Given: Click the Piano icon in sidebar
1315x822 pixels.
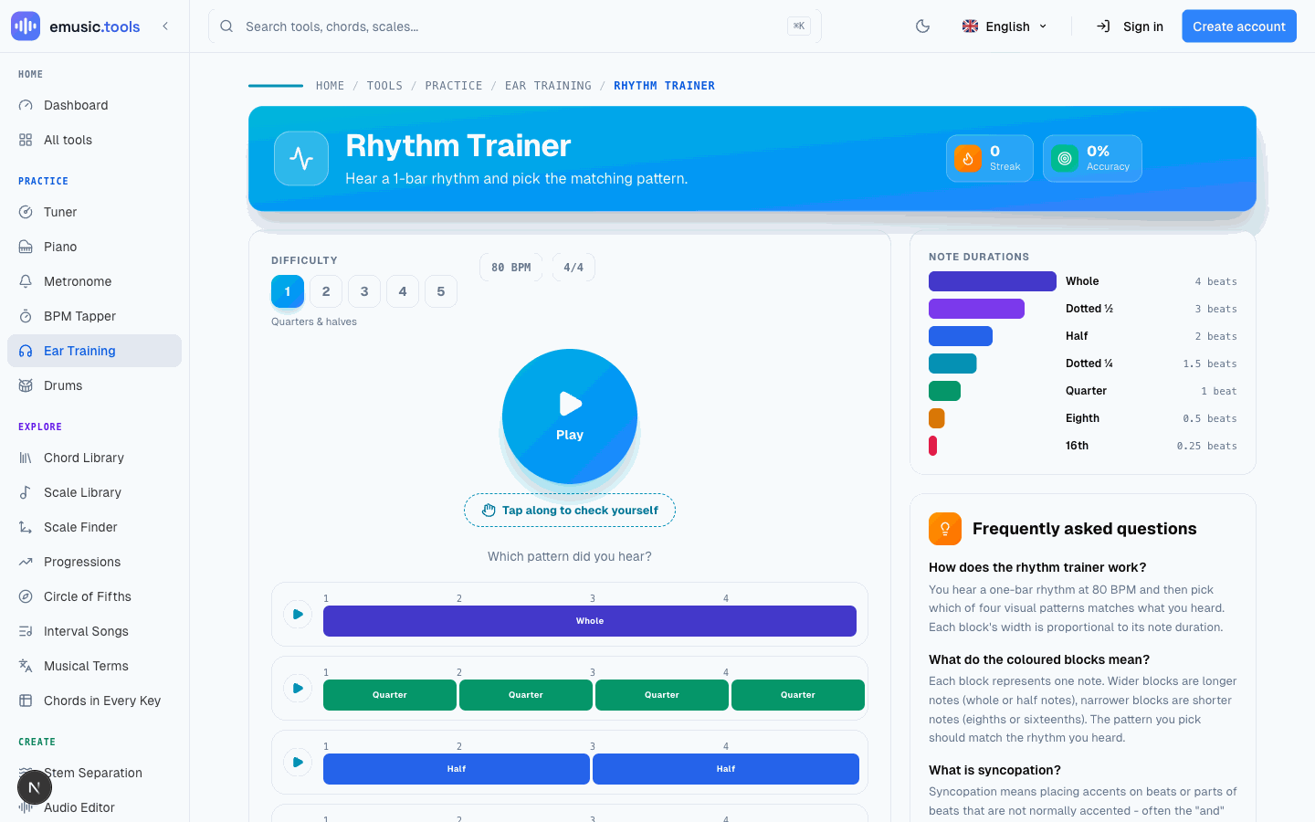Looking at the screenshot, I should (26, 247).
